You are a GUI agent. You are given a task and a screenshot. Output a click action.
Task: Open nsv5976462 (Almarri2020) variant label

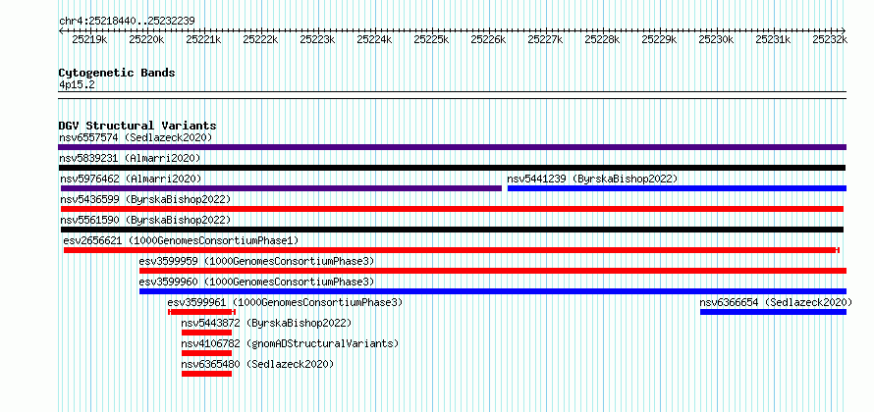pyautogui.click(x=131, y=179)
